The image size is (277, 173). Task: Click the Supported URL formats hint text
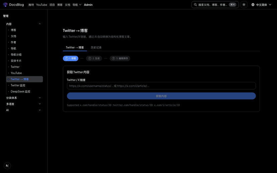pos(123,105)
